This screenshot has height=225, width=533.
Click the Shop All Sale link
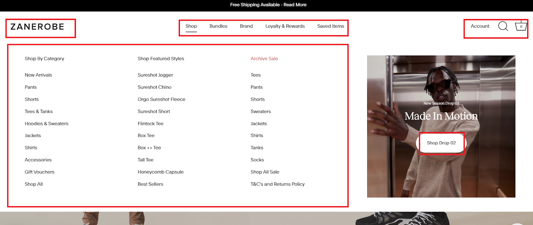[x=265, y=172]
